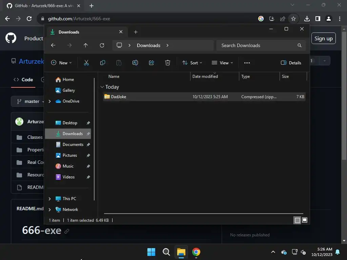
Task: Open Chrome profile avatar icon
Action: (329, 19)
